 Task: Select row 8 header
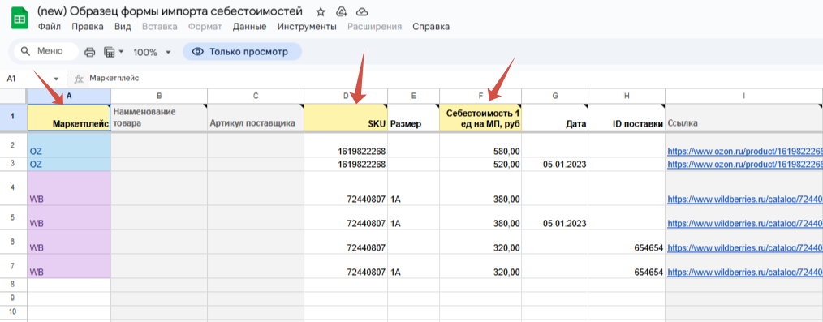[x=13, y=284]
